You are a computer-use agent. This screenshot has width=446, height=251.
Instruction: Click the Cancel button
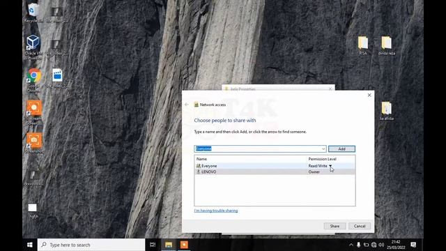click(360, 226)
